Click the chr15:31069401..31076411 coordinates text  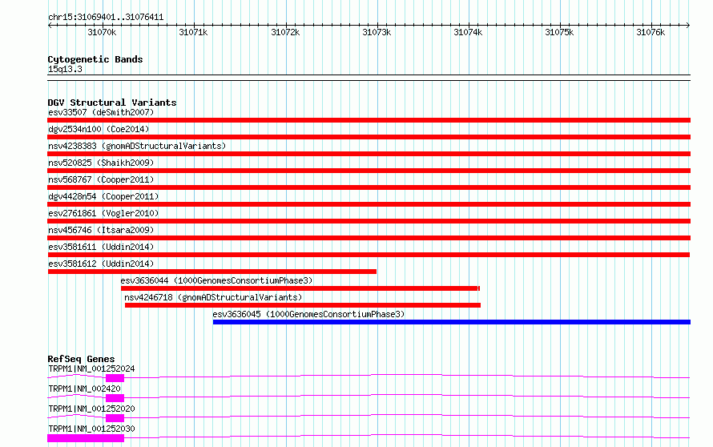(x=106, y=17)
